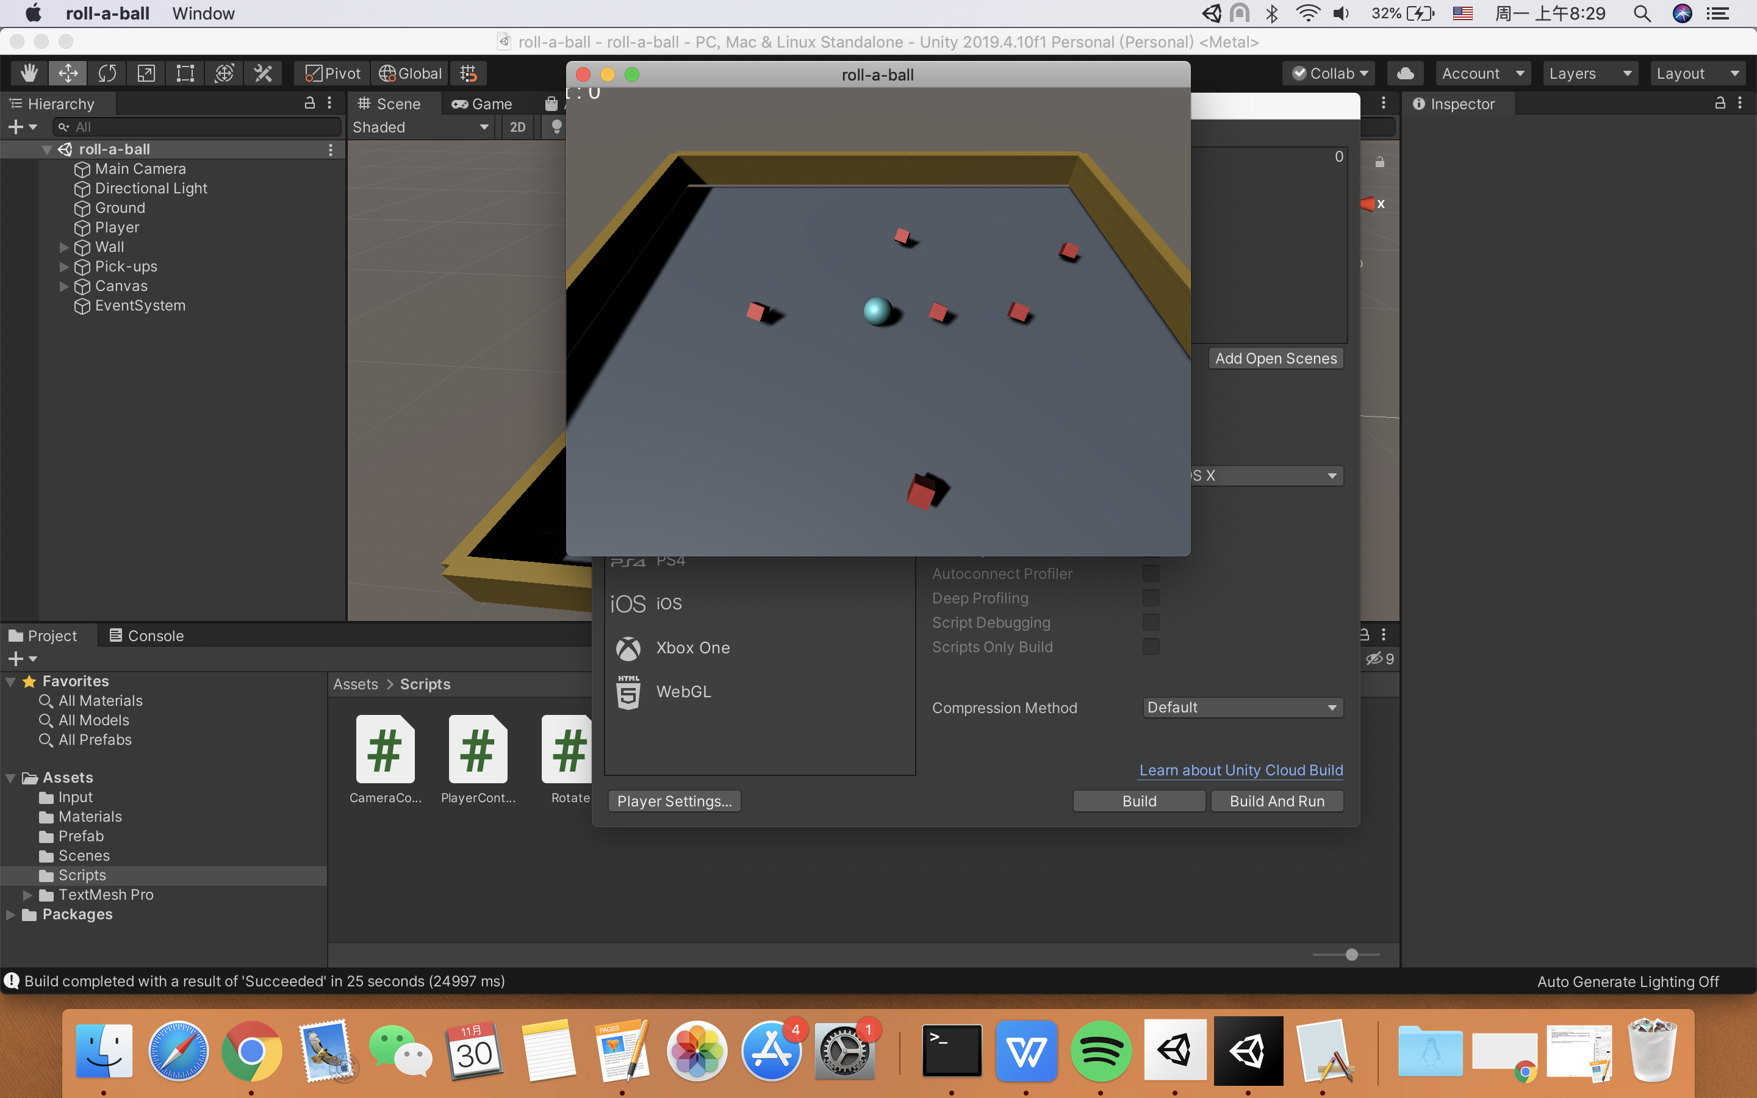
Task: Open the CameraController script asset
Action: pos(386,760)
